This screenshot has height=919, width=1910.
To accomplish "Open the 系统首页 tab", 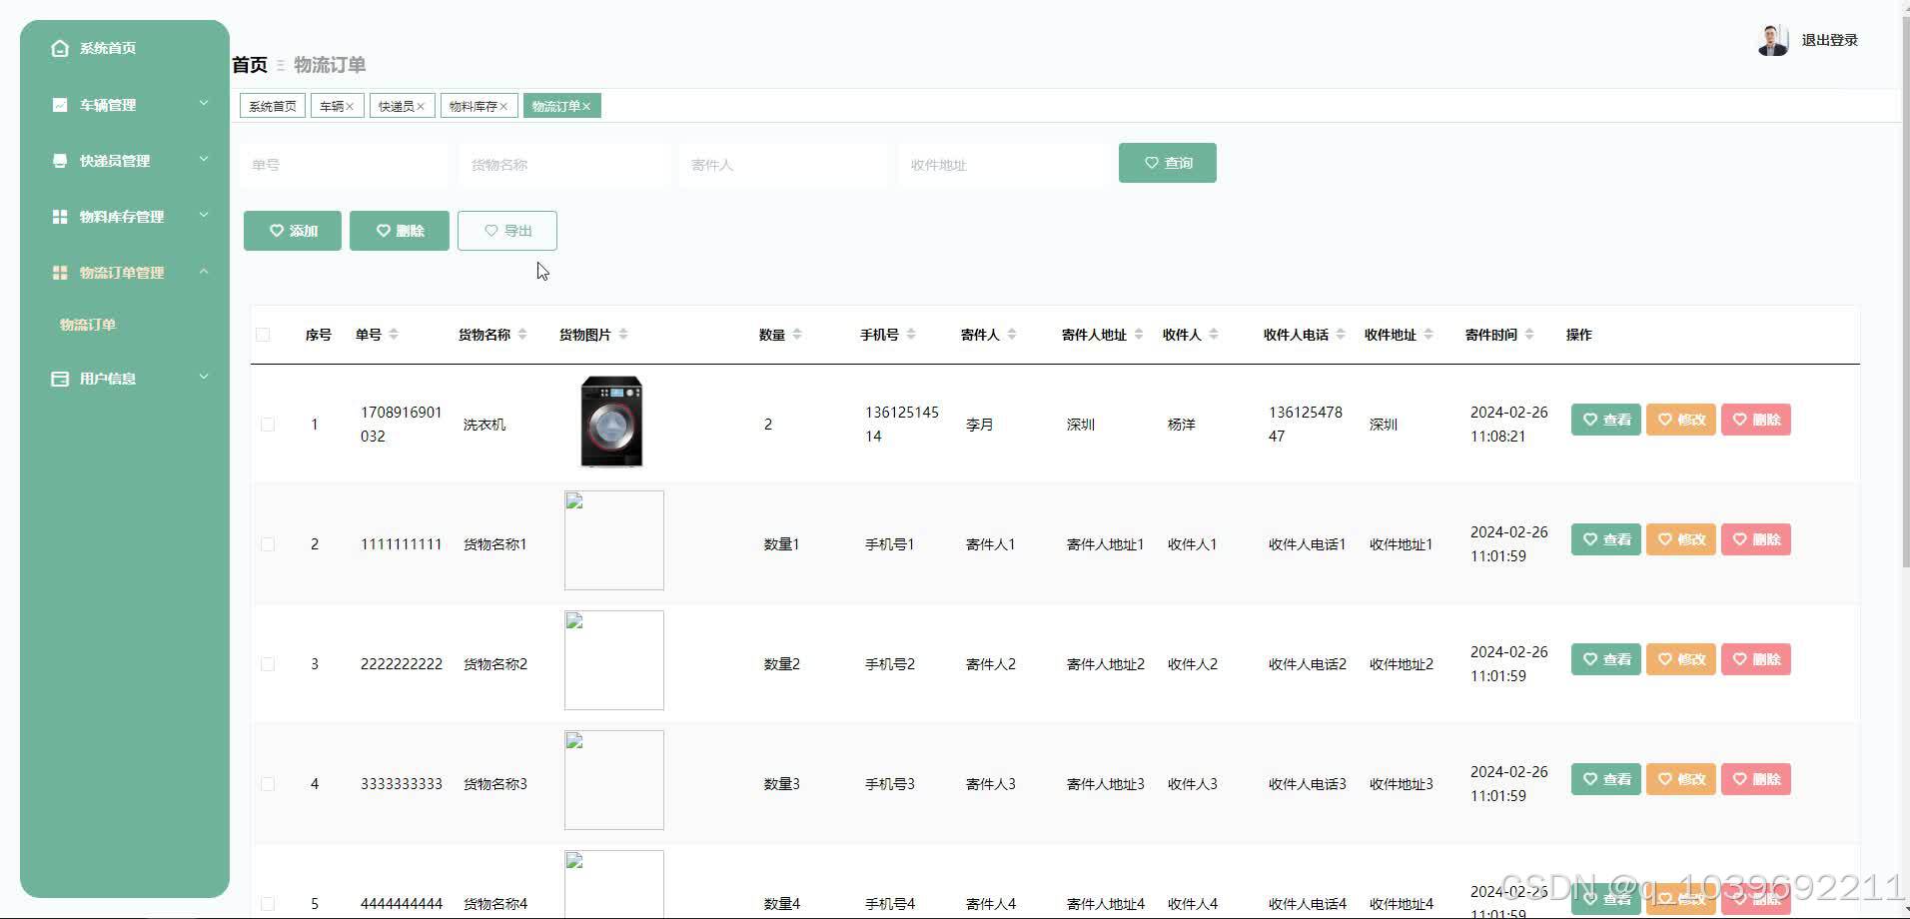I will pyautogui.click(x=273, y=106).
